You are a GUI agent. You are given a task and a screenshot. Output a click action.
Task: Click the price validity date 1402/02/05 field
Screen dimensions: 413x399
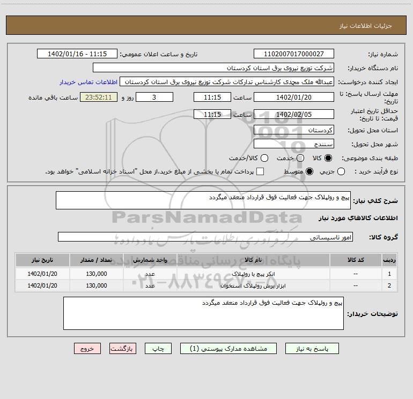294,114
